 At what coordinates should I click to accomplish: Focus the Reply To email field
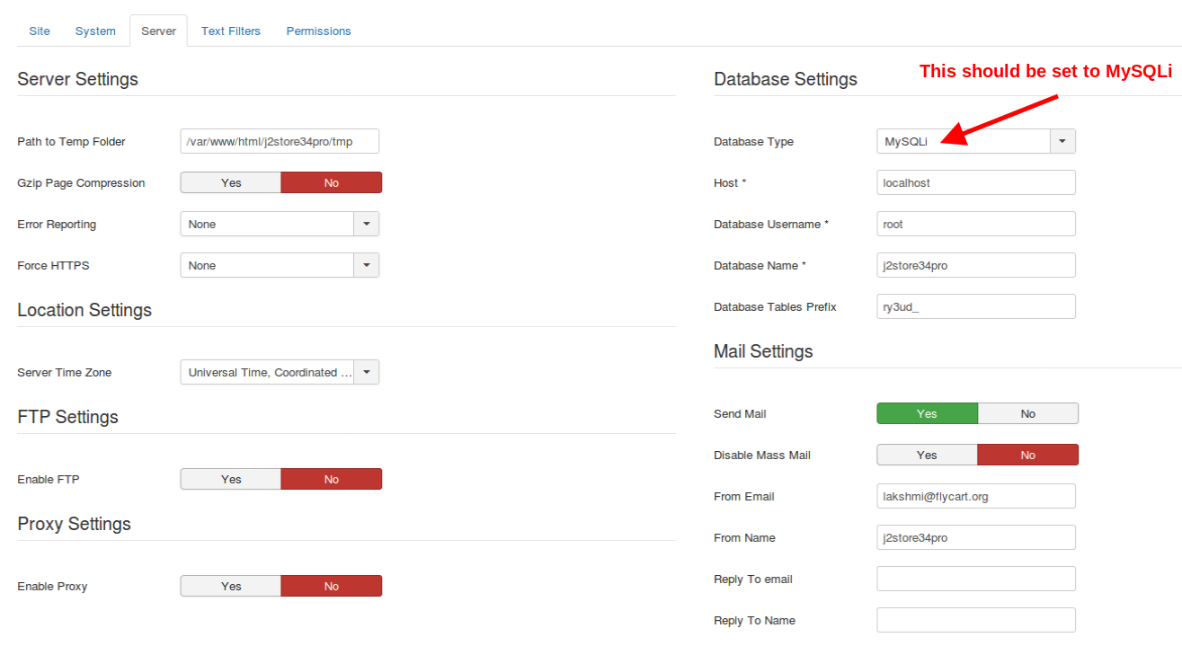coord(975,578)
